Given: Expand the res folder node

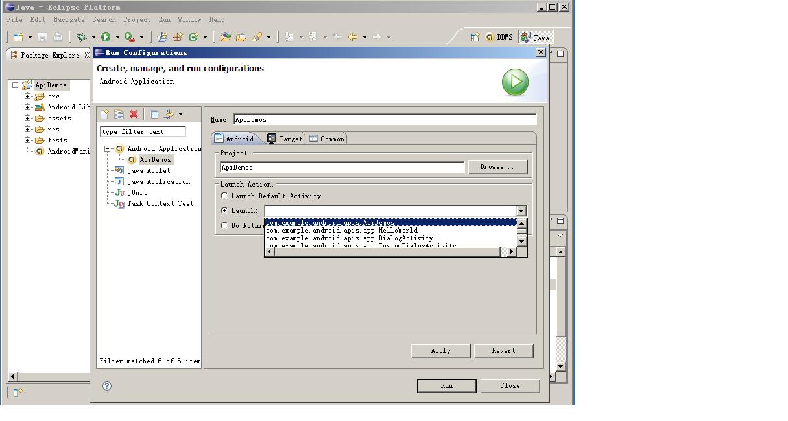Looking at the screenshot, I should (28, 130).
